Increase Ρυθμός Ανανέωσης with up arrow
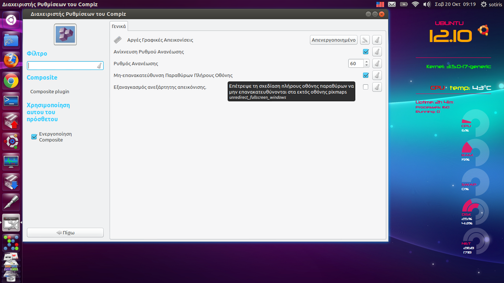Screen dimensions: 504x283 366,62
